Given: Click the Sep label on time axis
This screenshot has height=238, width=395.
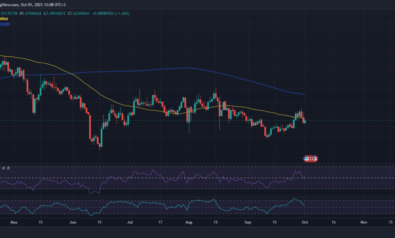Looking at the screenshot, I should point(248,222).
